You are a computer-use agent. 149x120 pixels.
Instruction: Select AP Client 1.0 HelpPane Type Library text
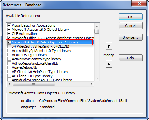pos(40,72)
